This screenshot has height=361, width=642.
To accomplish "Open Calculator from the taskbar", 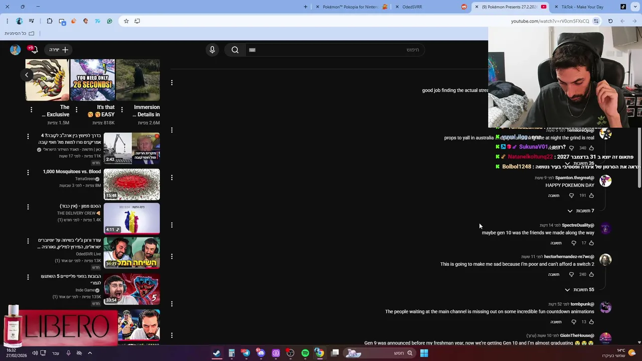I will point(231,353).
